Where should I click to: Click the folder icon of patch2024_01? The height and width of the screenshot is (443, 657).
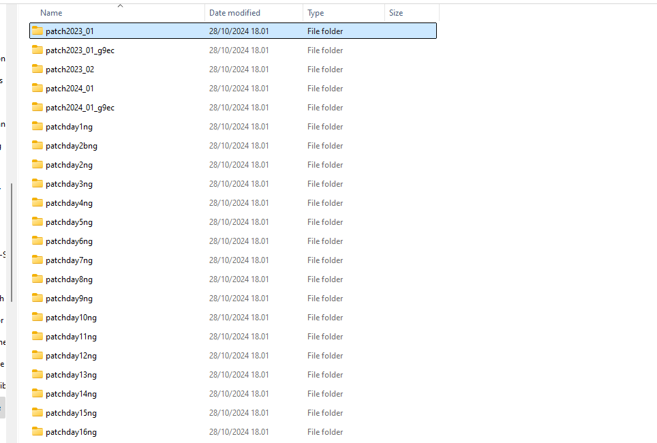[37, 88]
